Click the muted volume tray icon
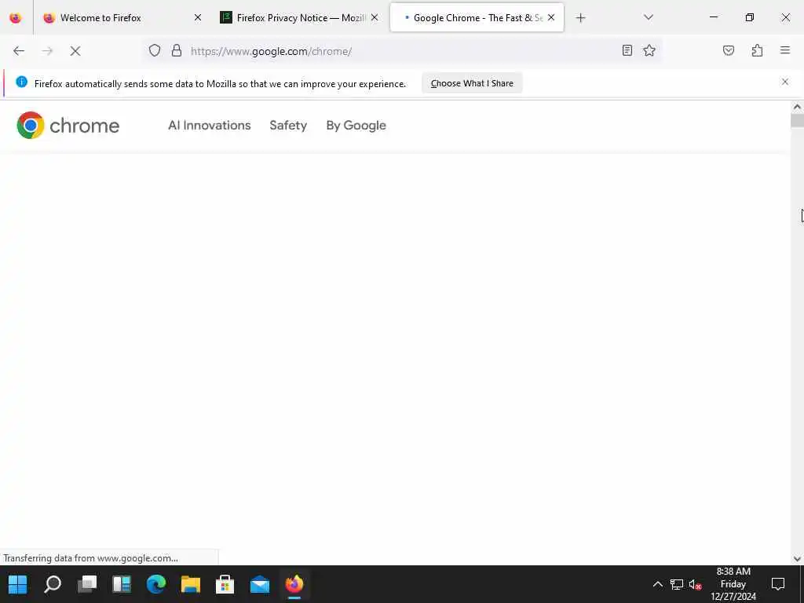Image resolution: width=804 pixels, height=603 pixels. coord(696,584)
